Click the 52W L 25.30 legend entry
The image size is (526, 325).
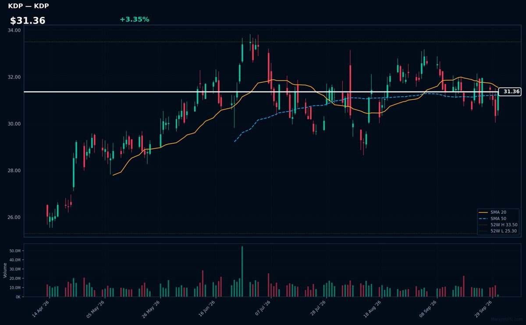click(x=498, y=231)
